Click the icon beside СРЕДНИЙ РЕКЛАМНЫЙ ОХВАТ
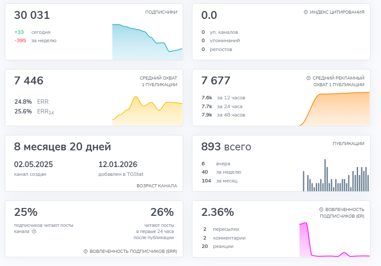The image size is (381, 266). click(308, 78)
